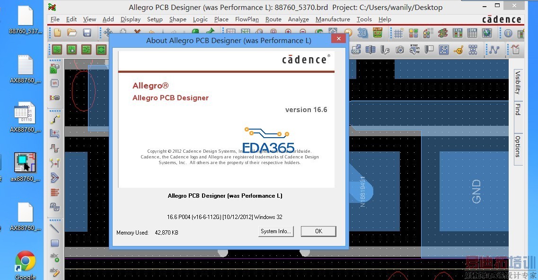
Task: Click the GND label on the board
Action: pyautogui.click(x=476, y=192)
